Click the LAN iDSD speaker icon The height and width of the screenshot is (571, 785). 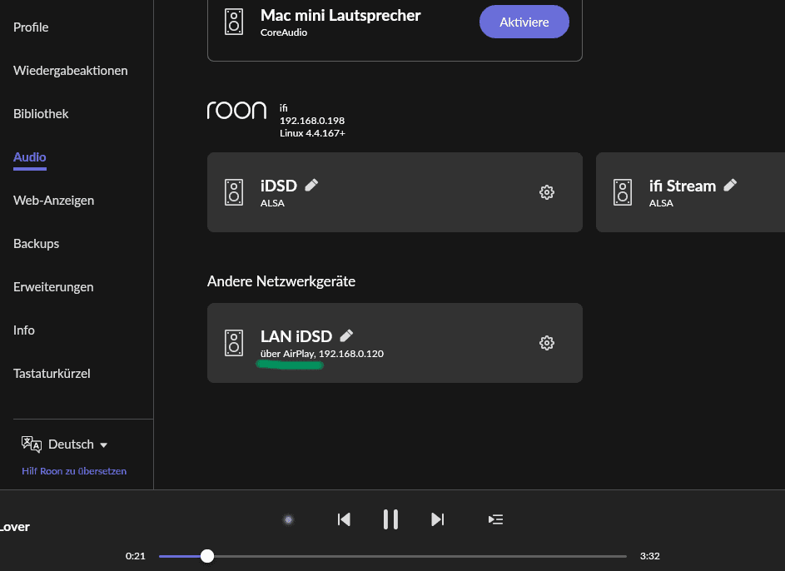234,343
